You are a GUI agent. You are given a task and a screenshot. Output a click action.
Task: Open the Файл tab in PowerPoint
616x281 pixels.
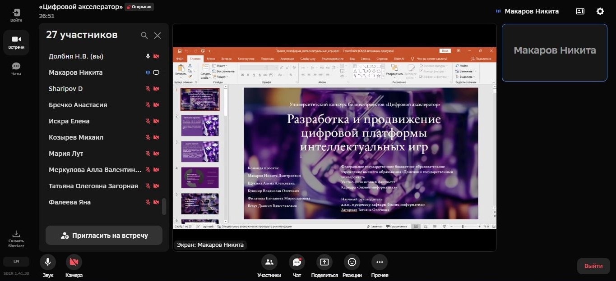(x=180, y=59)
